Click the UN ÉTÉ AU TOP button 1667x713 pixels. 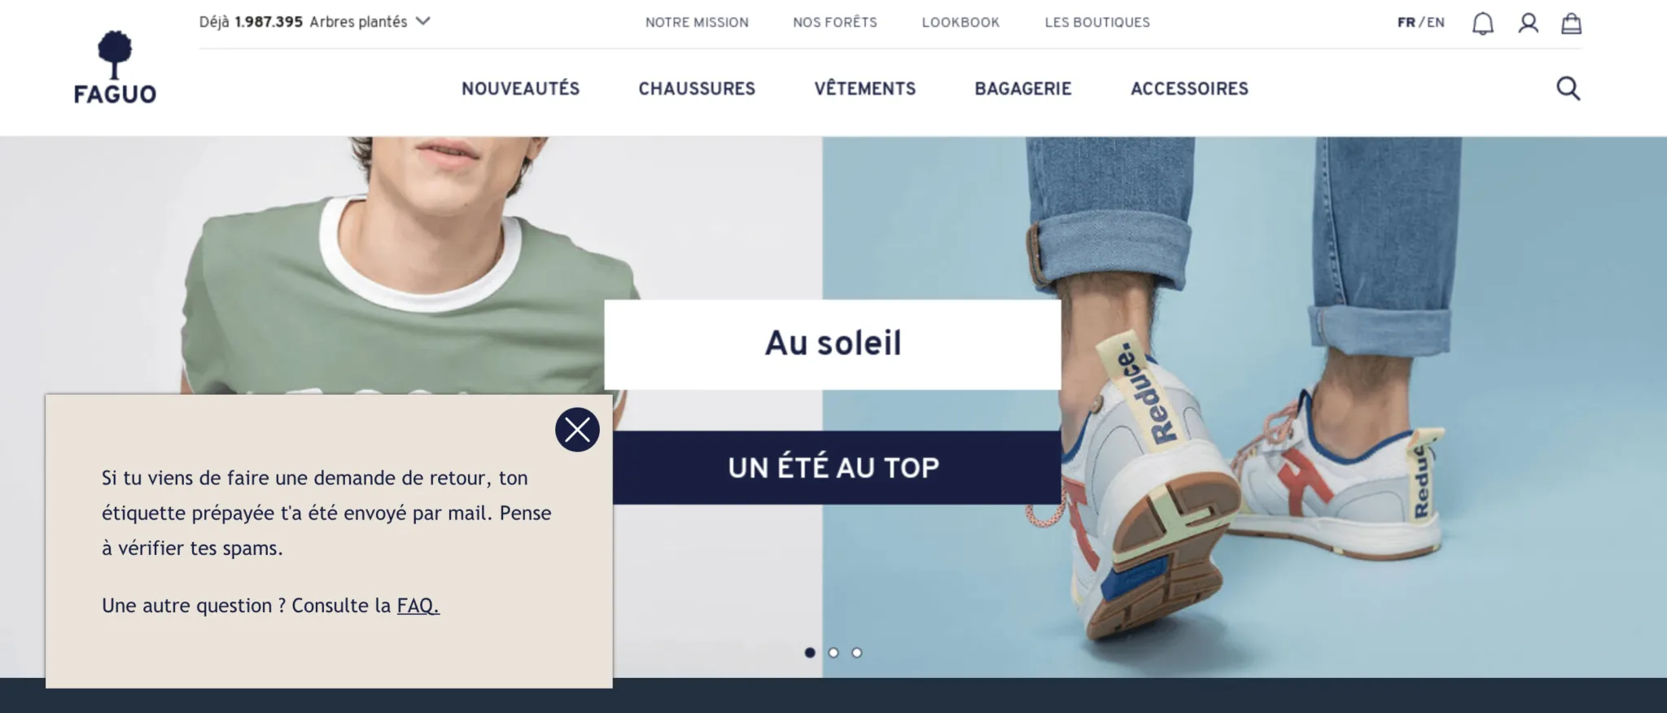pos(833,467)
